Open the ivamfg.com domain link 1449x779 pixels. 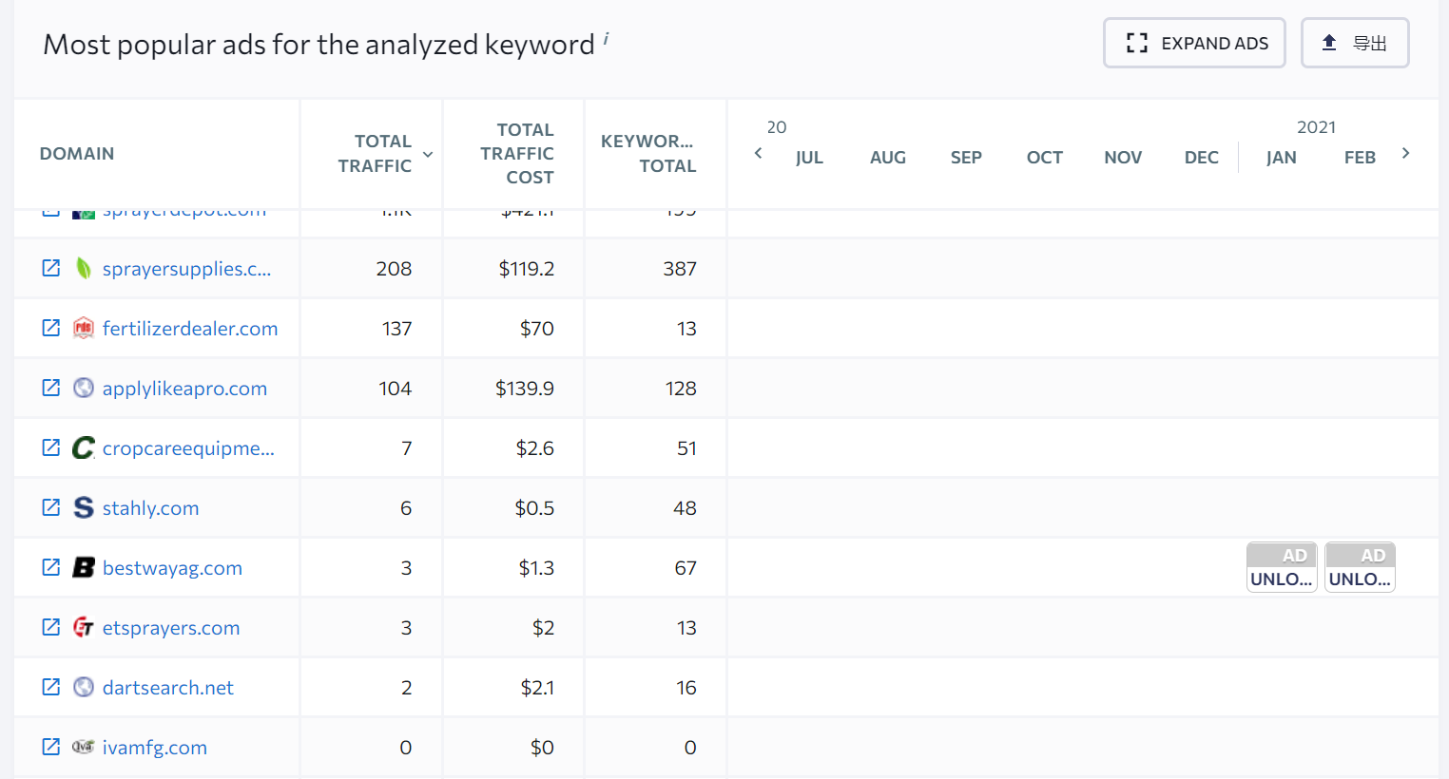click(155, 748)
